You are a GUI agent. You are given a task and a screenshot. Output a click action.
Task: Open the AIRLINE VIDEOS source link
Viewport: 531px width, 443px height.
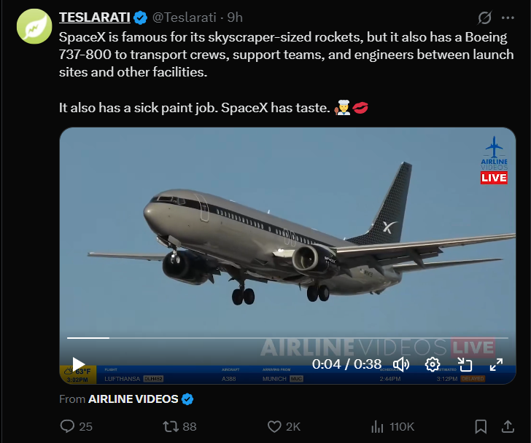click(x=133, y=399)
